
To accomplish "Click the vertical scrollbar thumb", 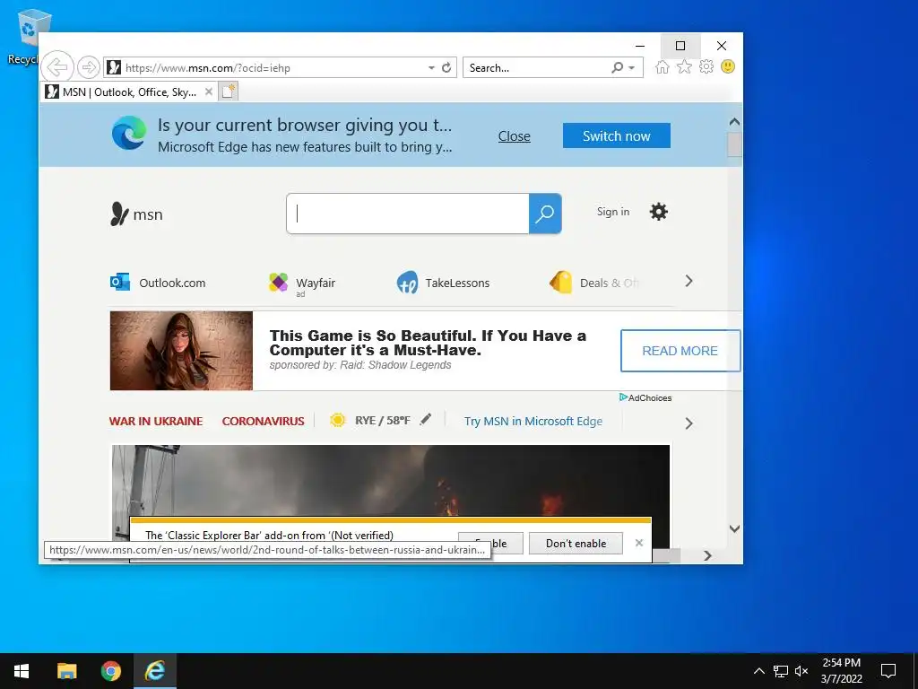I will (x=734, y=144).
